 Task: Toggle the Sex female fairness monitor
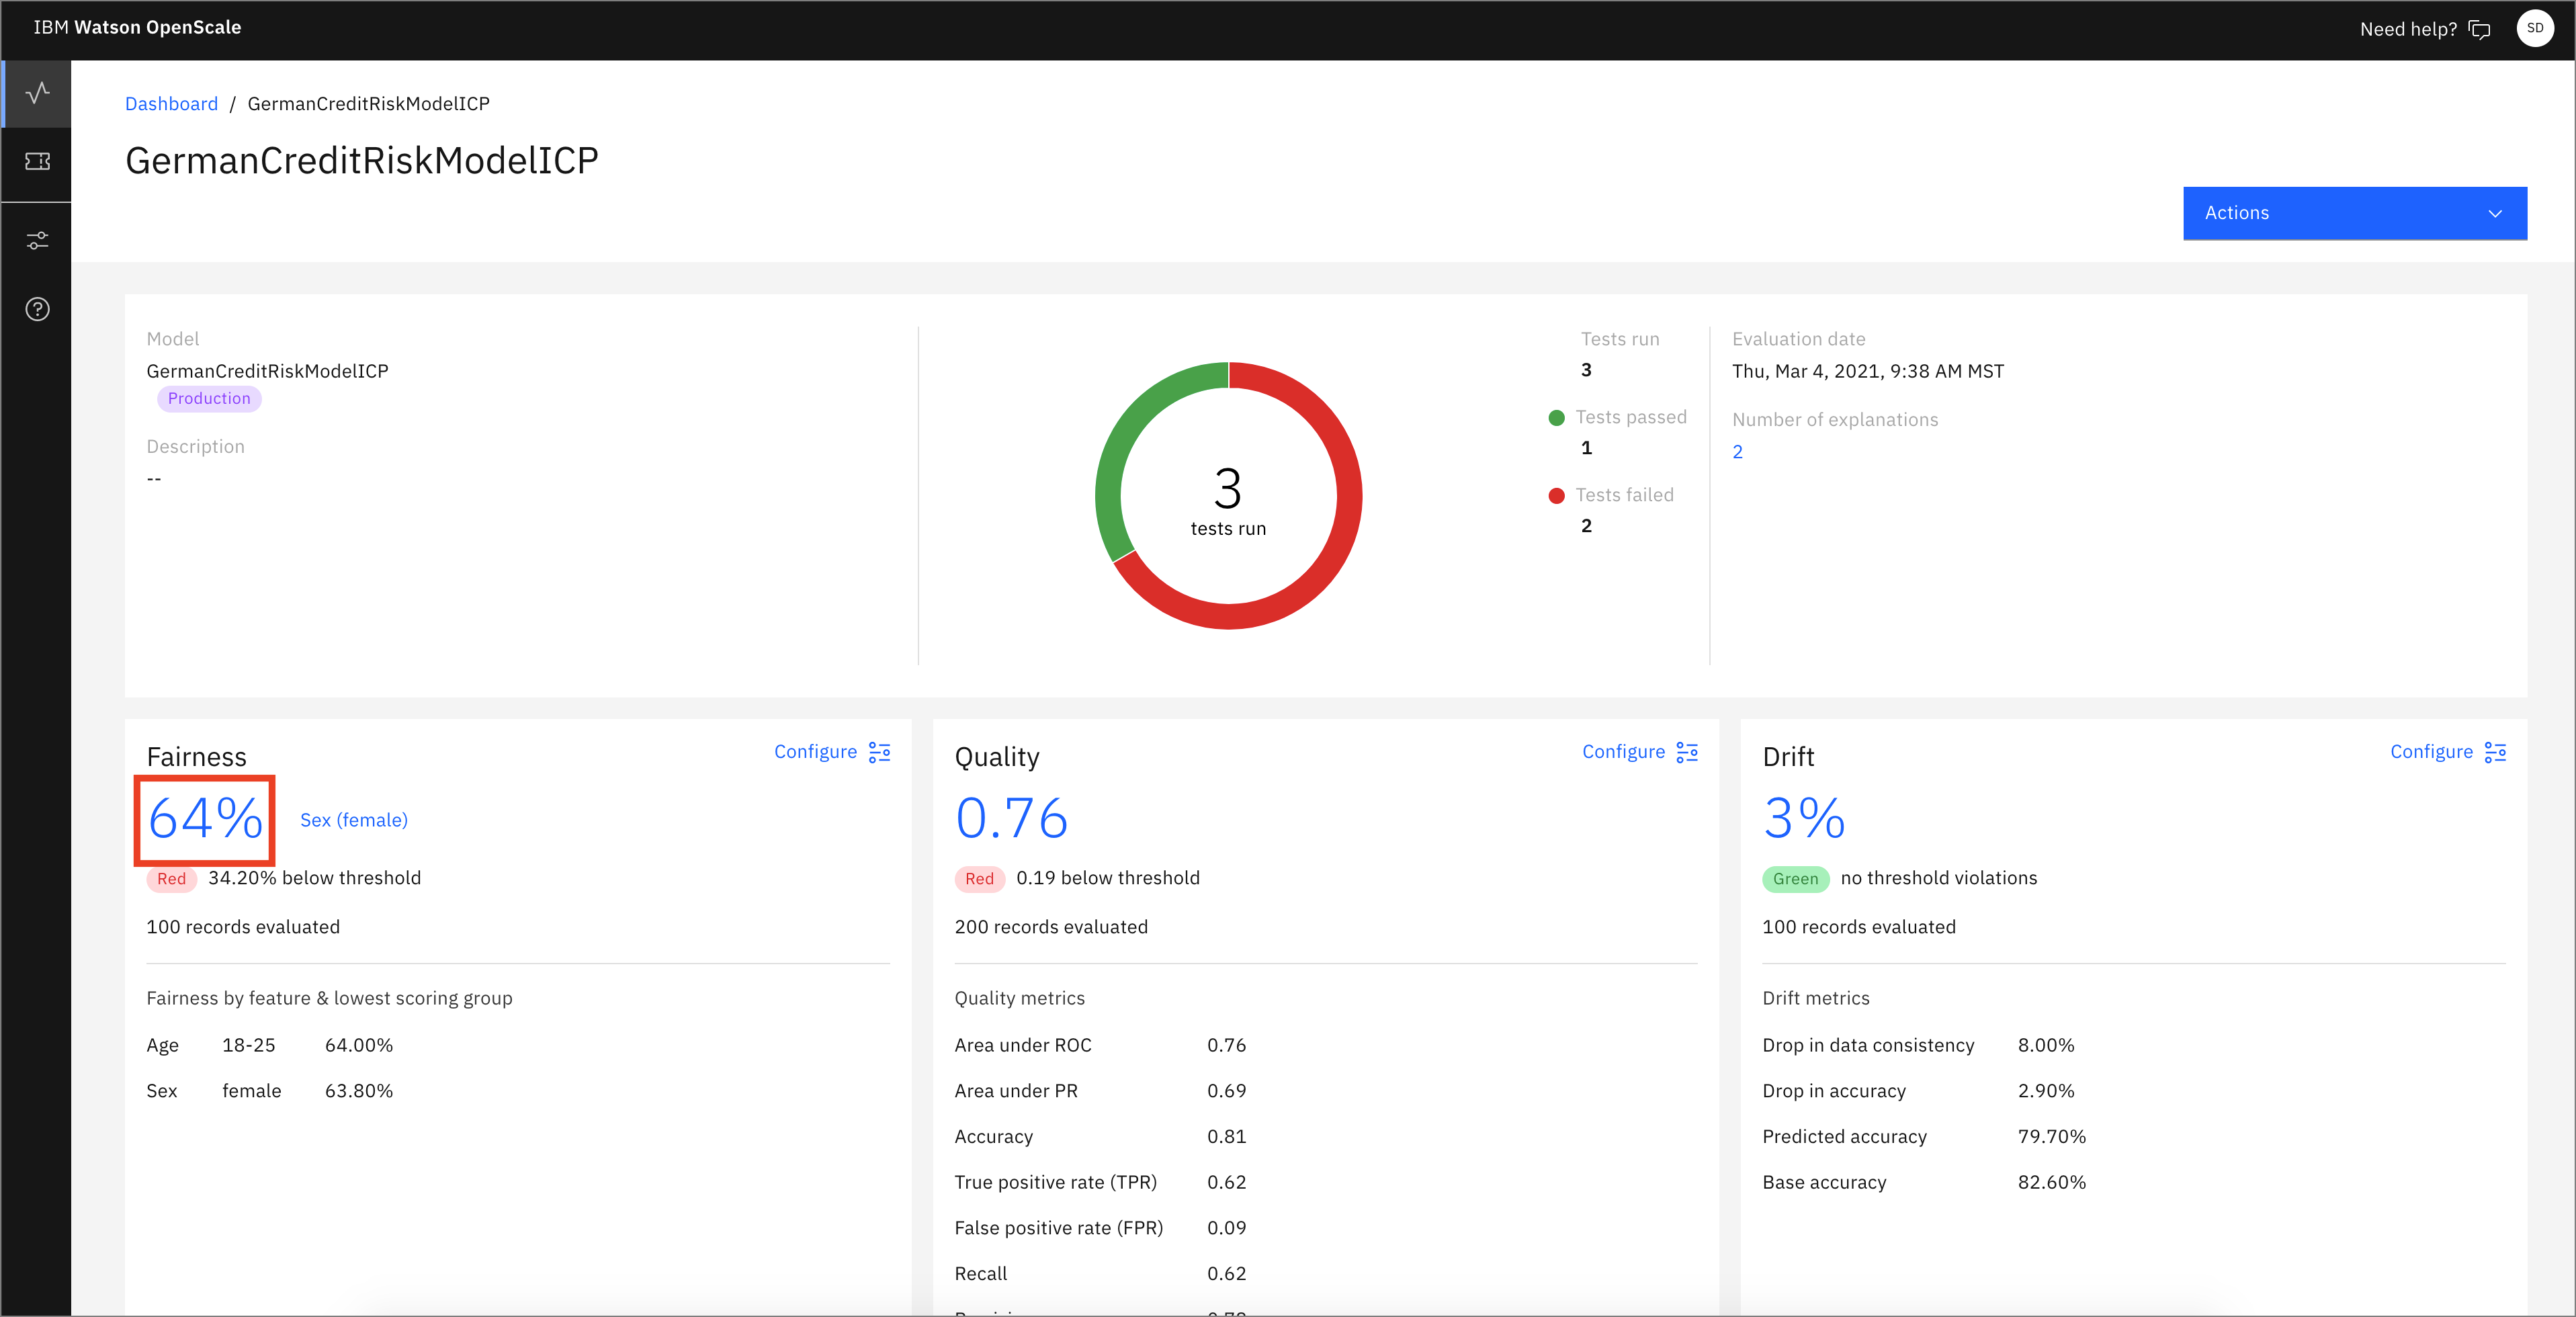(353, 818)
